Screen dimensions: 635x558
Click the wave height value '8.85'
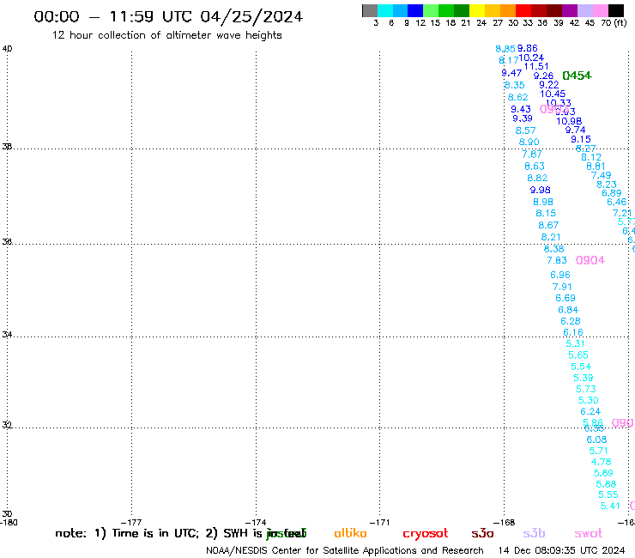pyautogui.click(x=505, y=49)
